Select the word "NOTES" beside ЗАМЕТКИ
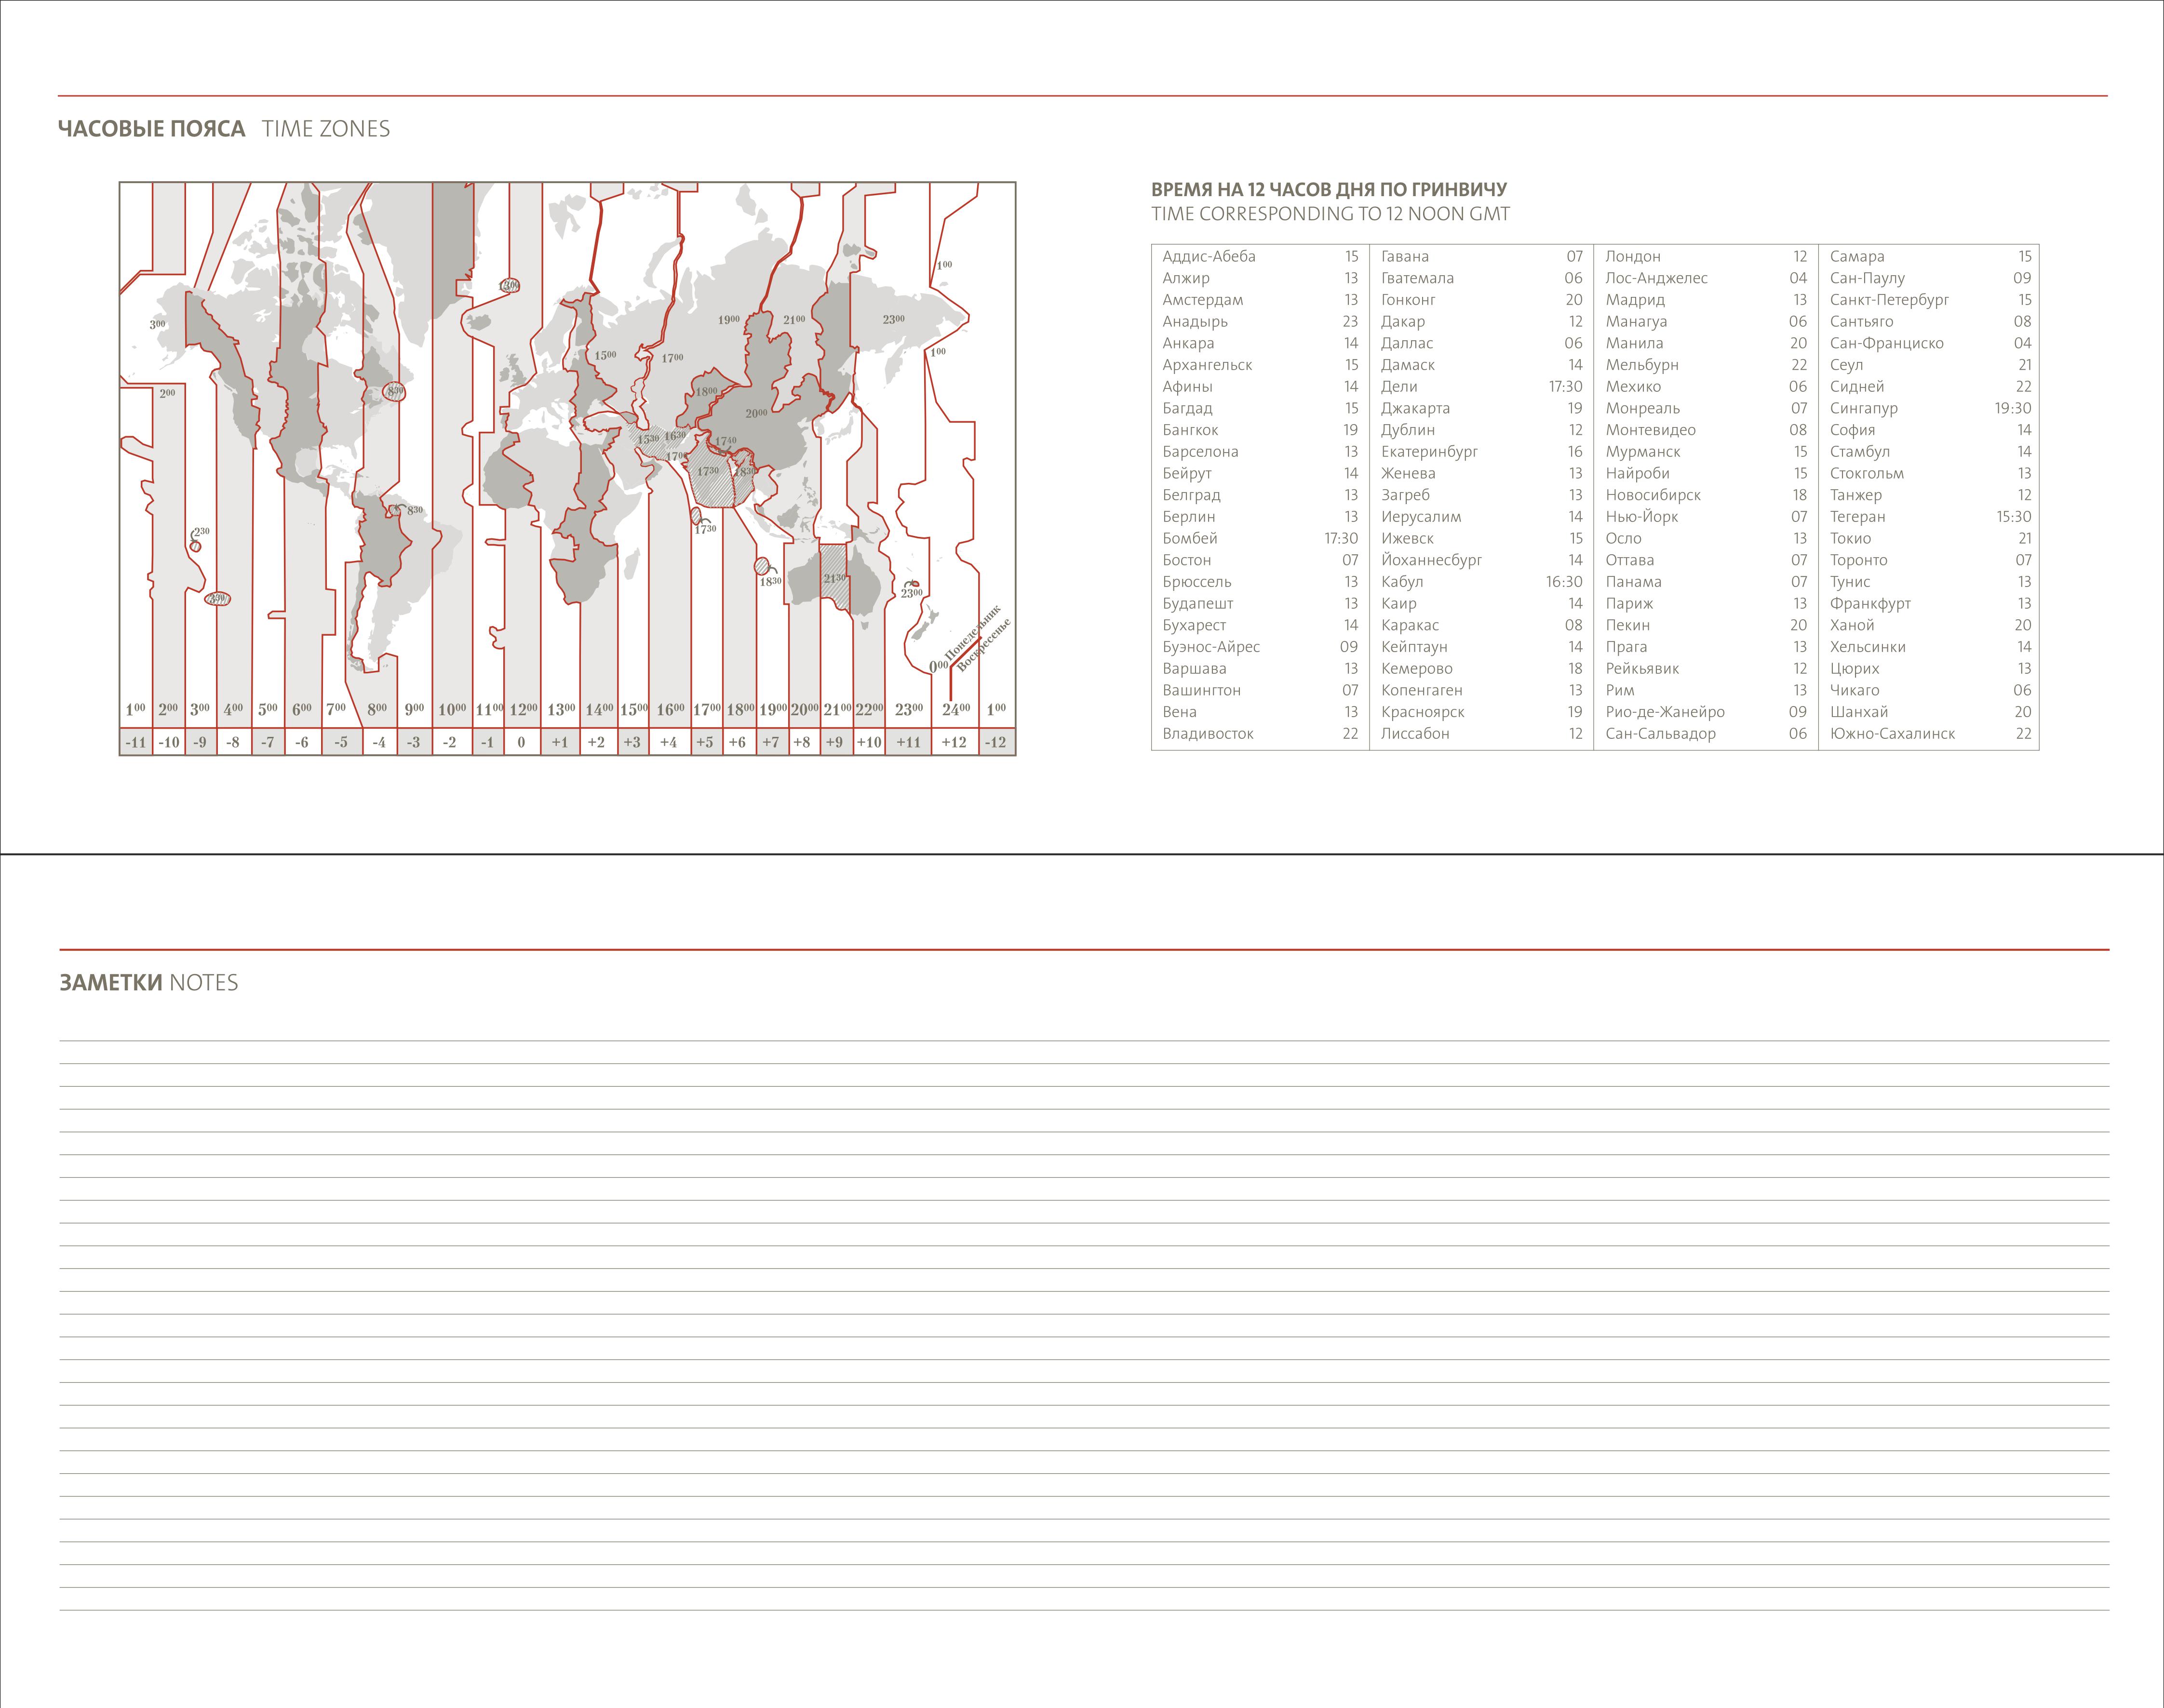Image resolution: width=2164 pixels, height=1708 pixels. coord(204,983)
